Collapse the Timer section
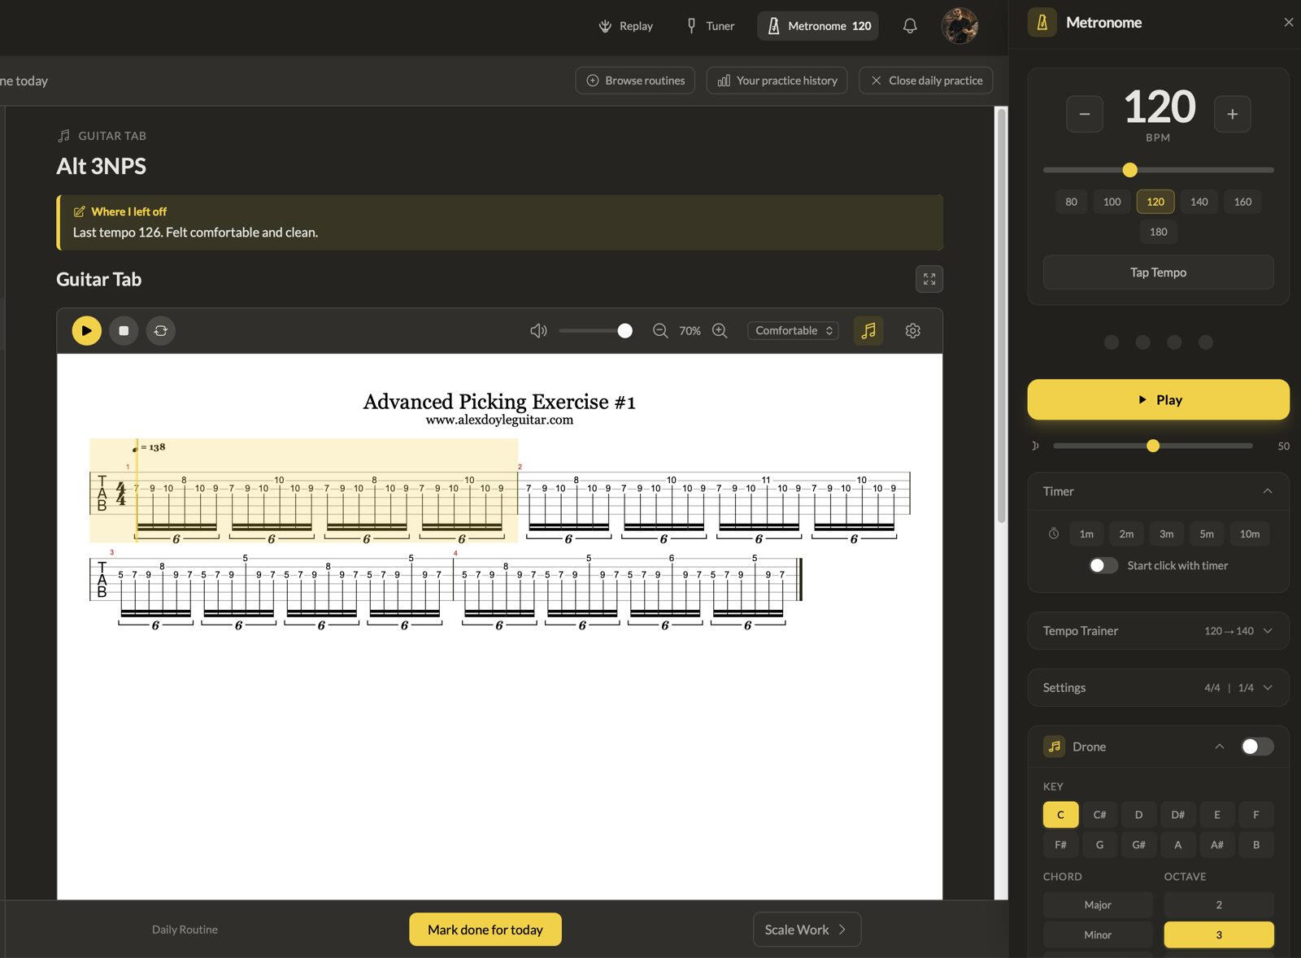 1268,491
